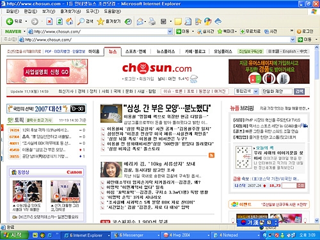Click the Messenger globe toolbar icon
The image size is (320, 240).
point(208,21)
